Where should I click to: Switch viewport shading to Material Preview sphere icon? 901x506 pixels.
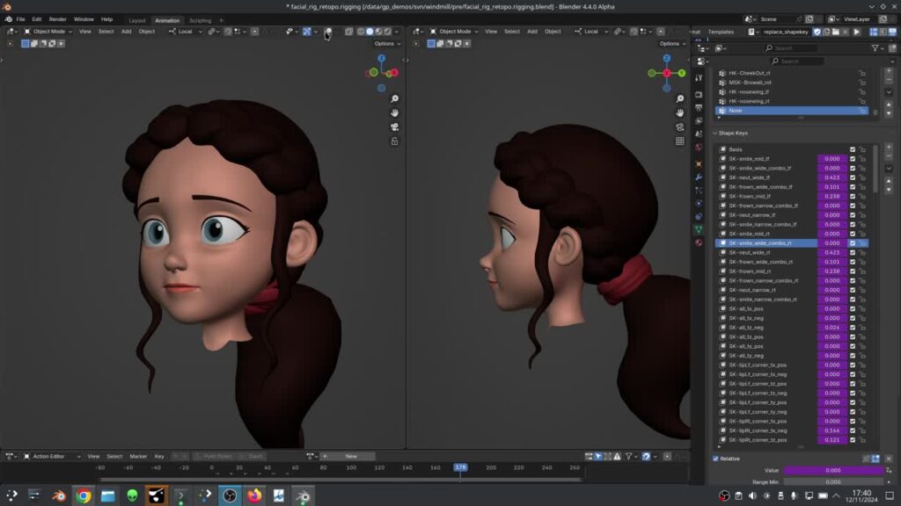378,32
